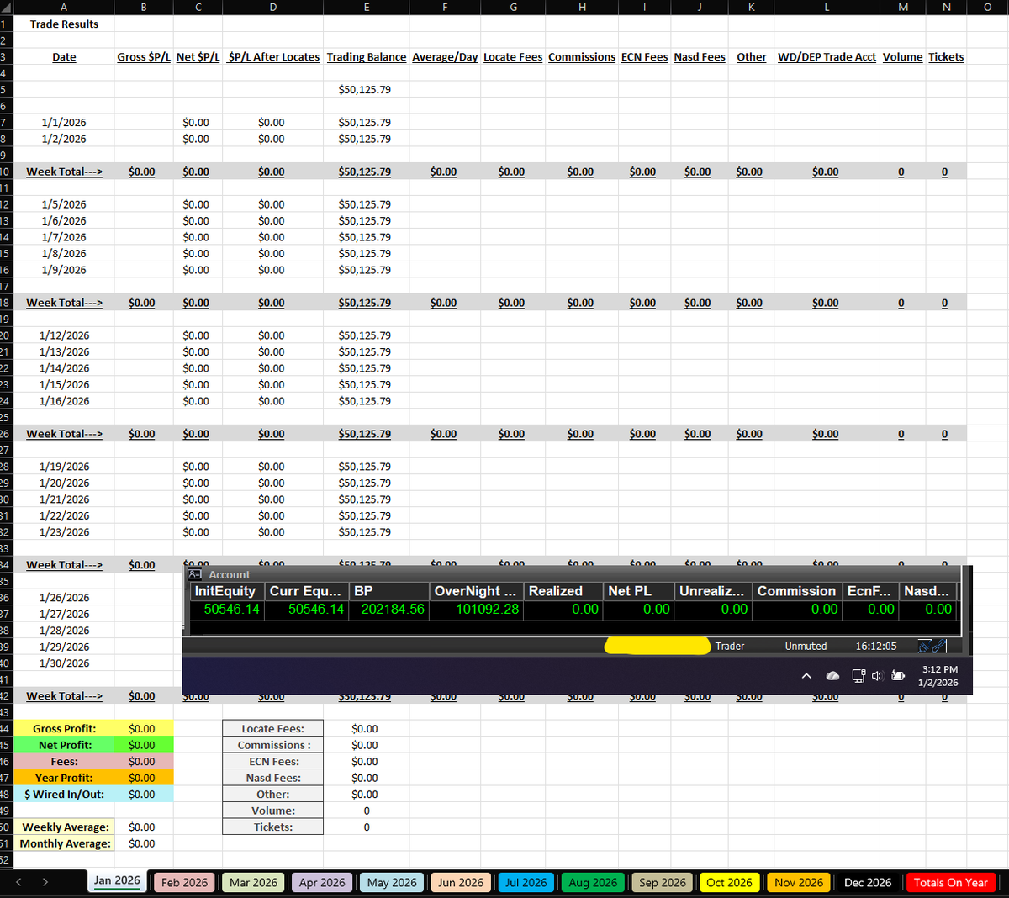Image resolution: width=1009 pixels, height=898 pixels.
Task: Click the $ Wired In/Out label cell
Action: pos(64,794)
